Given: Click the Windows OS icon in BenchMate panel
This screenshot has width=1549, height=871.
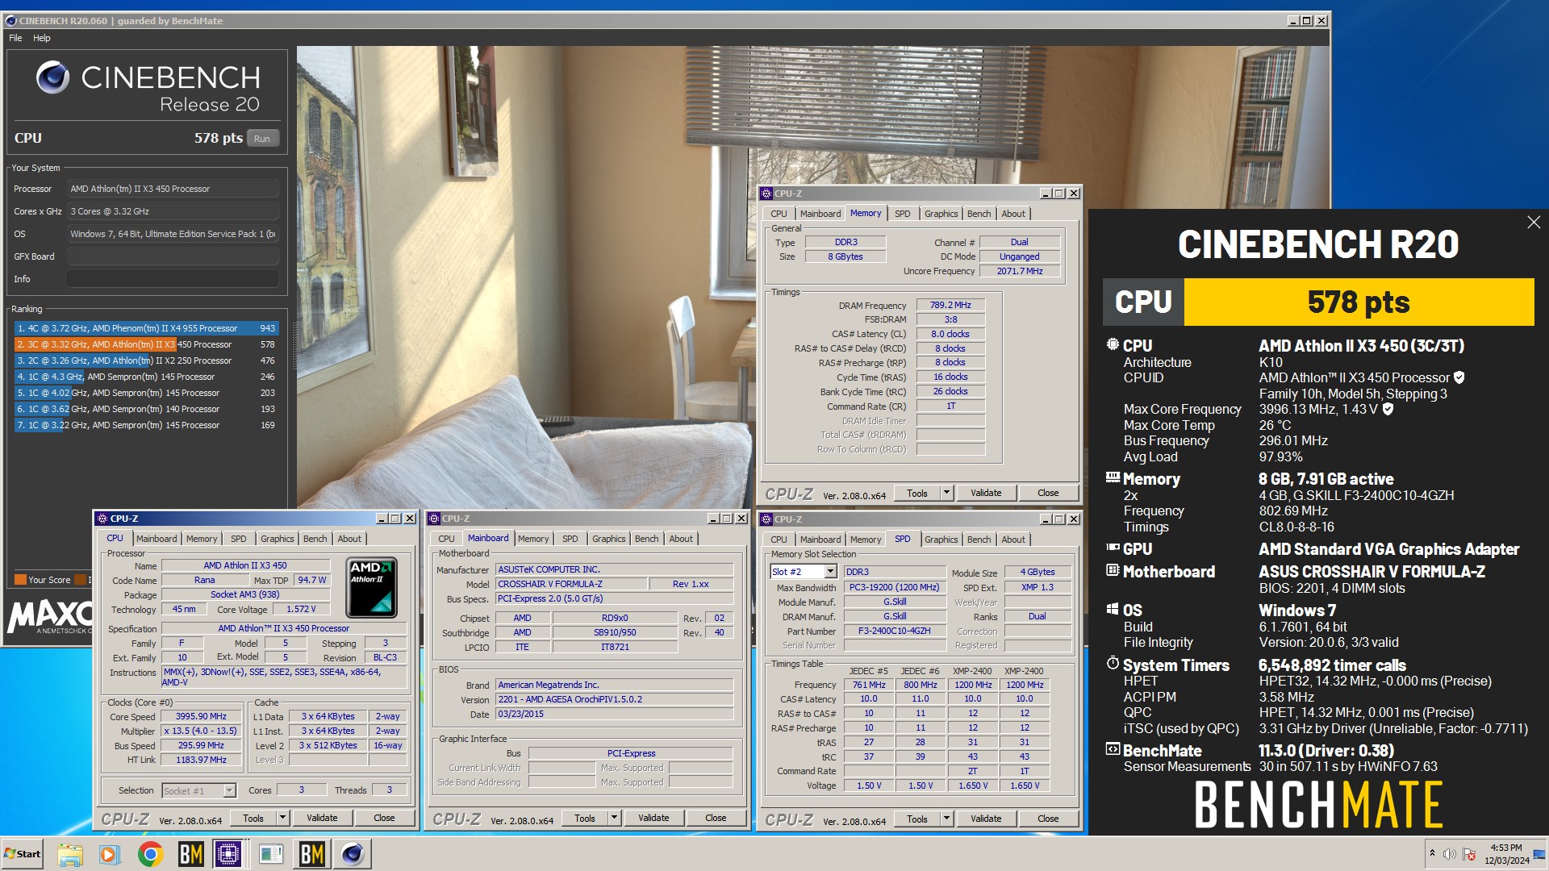Looking at the screenshot, I should click(1113, 610).
